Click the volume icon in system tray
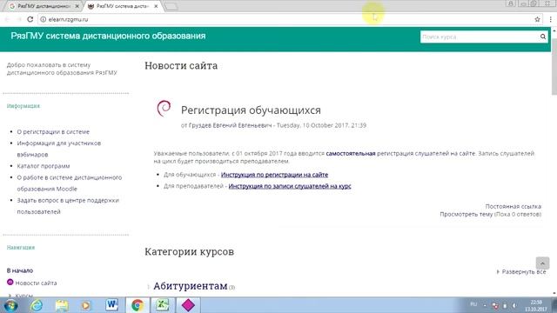The width and height of the screenshot is (557, 313). point(513,305)
